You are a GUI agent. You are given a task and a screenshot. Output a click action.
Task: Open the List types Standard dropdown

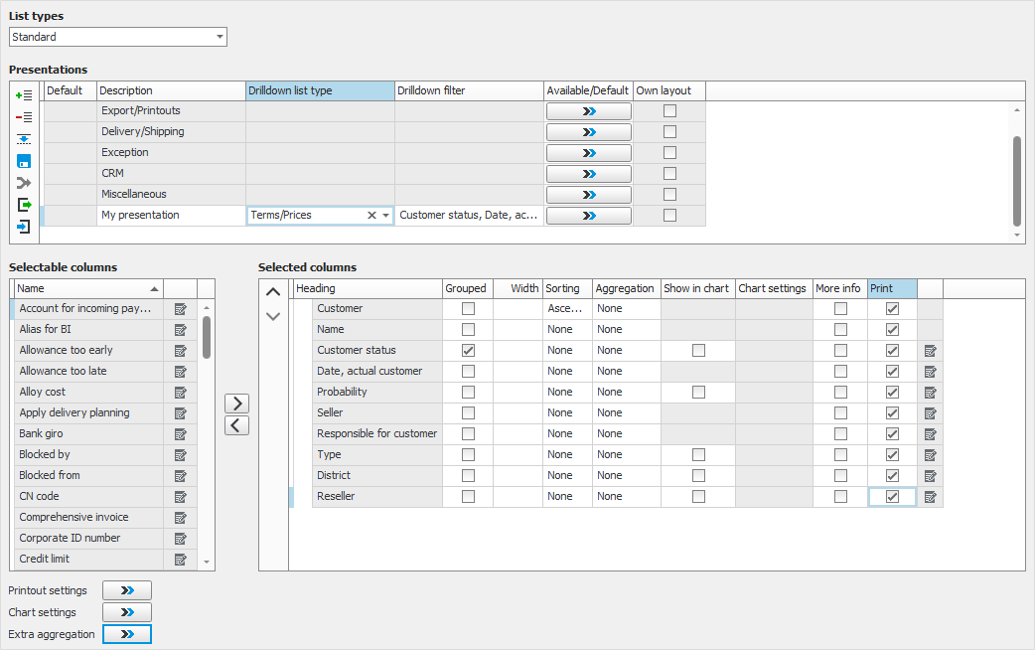click(220, 37)
